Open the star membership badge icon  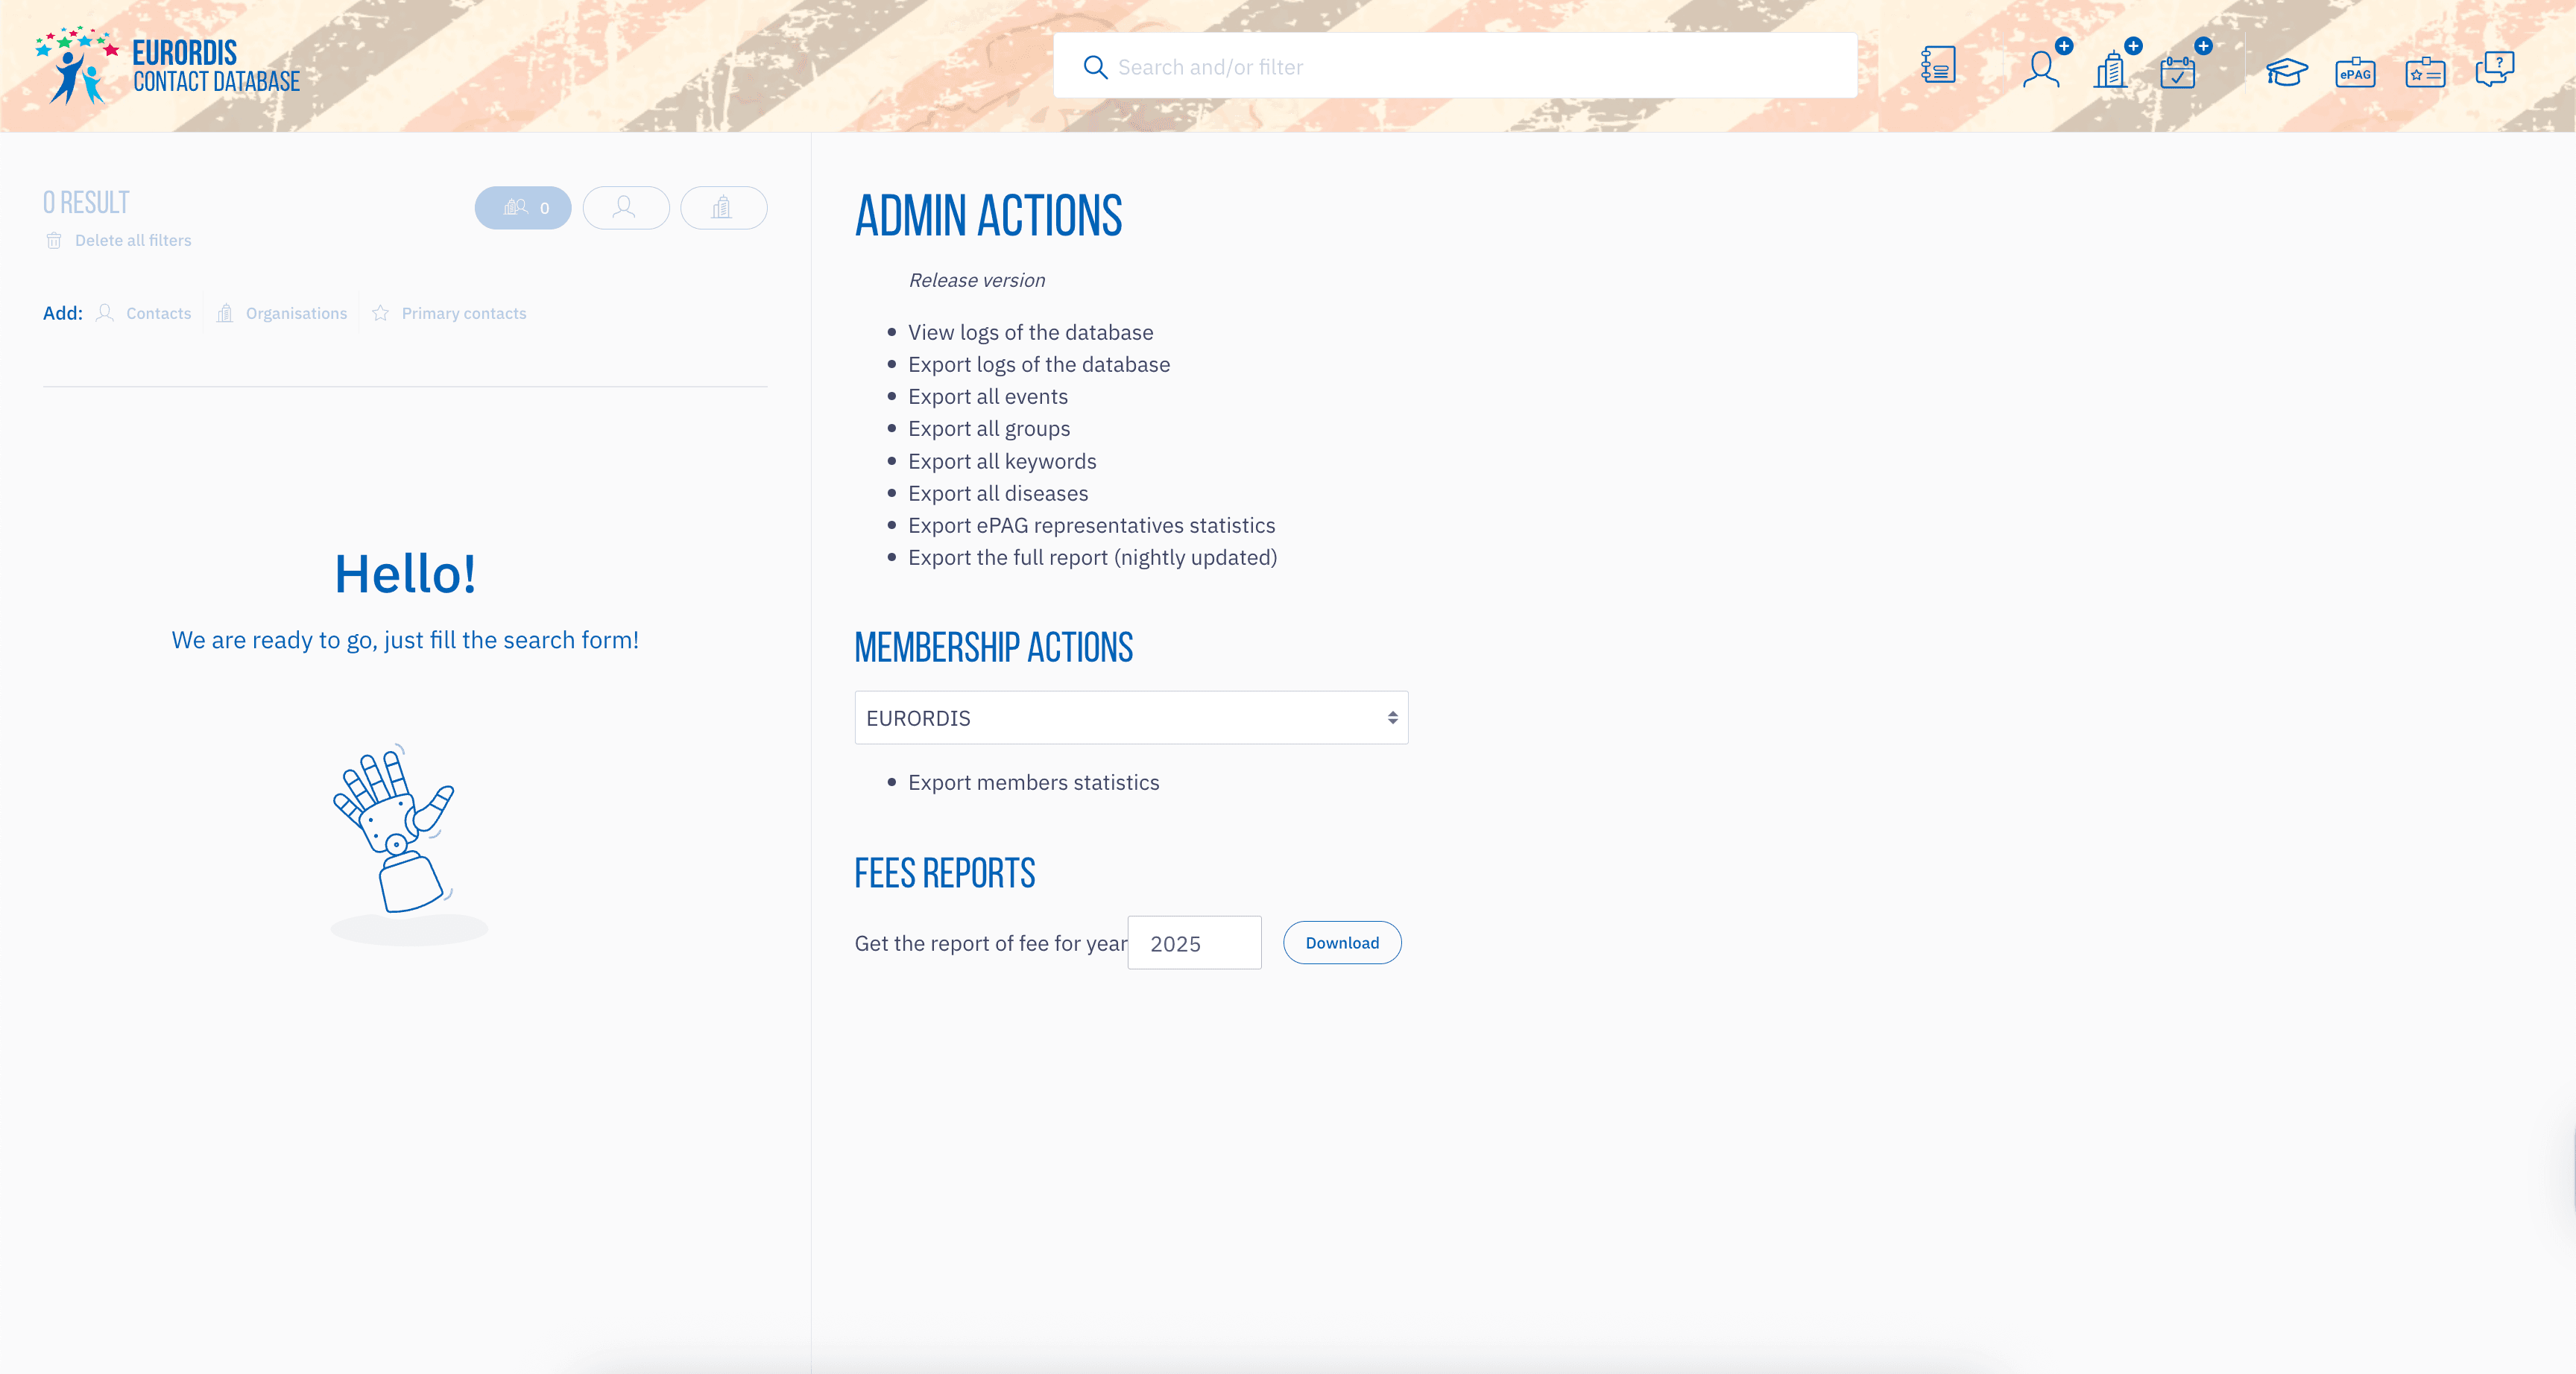(2425, 73)
